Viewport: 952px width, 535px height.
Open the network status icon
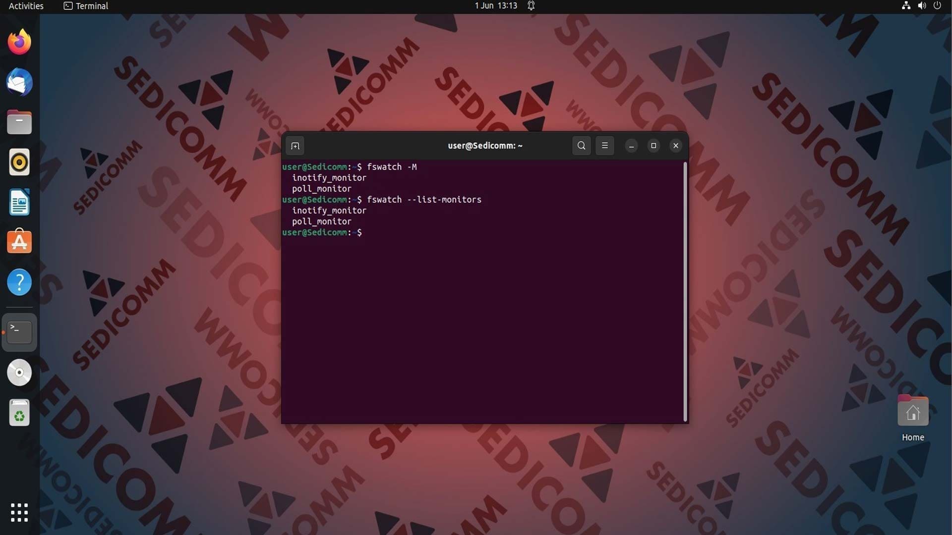[x=906, y=6]
